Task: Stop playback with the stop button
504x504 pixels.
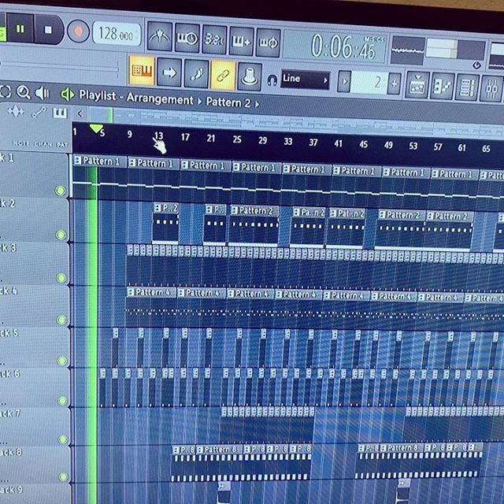Action: click(x=48, y=30)
